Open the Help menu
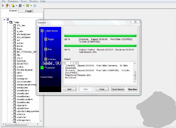The height and width of the screenshot is (128, 176). [x=43, y=1]
